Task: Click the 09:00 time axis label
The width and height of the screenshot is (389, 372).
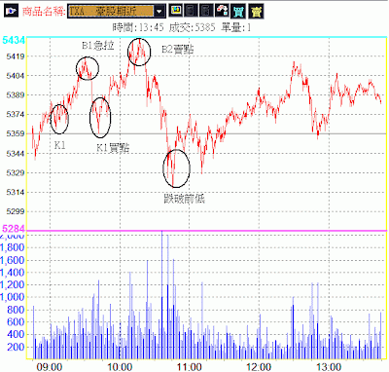Action: [50, 367]
